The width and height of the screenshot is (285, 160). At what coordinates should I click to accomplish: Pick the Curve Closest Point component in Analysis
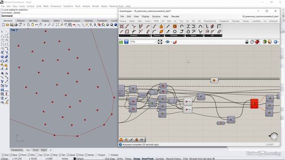pyautogui.click(x=134, y=27)
